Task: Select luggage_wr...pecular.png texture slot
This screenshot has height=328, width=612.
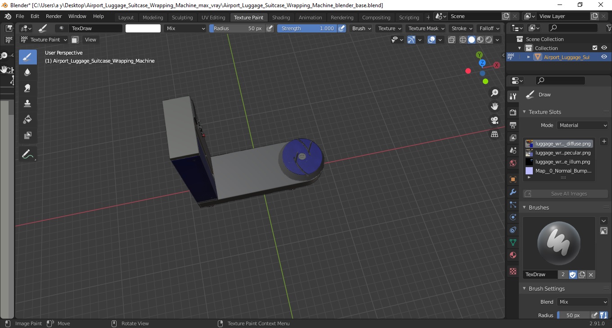Action: (x=558, y=153)
